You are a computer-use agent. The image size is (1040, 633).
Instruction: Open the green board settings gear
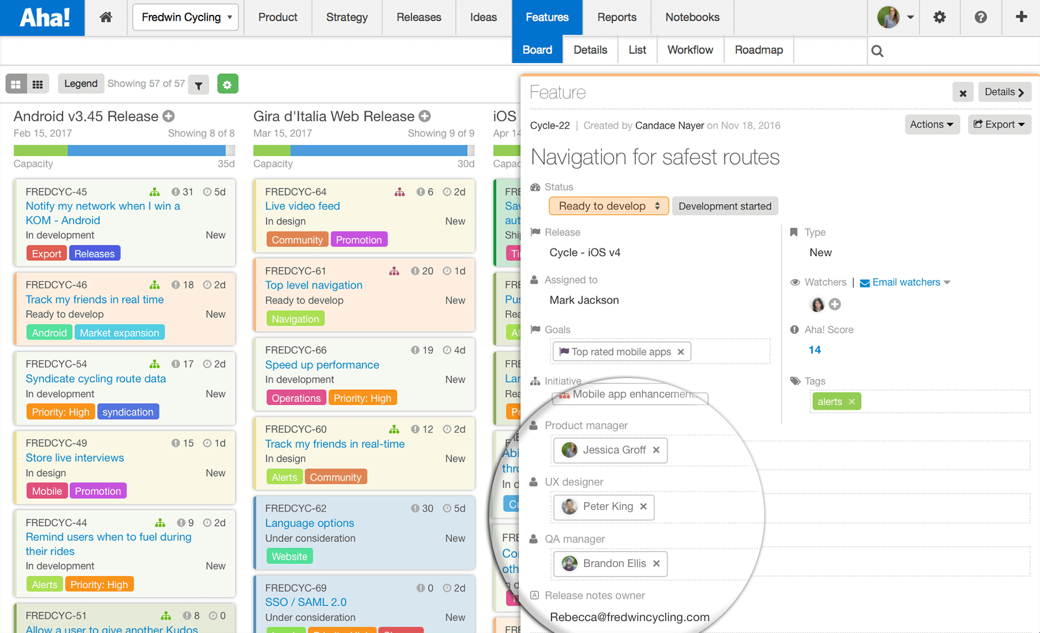click(228, 84)
